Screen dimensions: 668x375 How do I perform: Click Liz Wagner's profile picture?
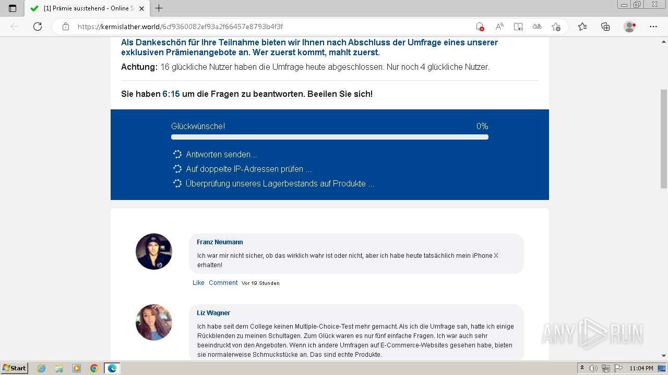coord(154,322)
